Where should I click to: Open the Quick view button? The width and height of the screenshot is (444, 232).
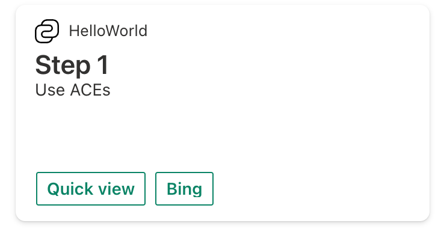91,189
